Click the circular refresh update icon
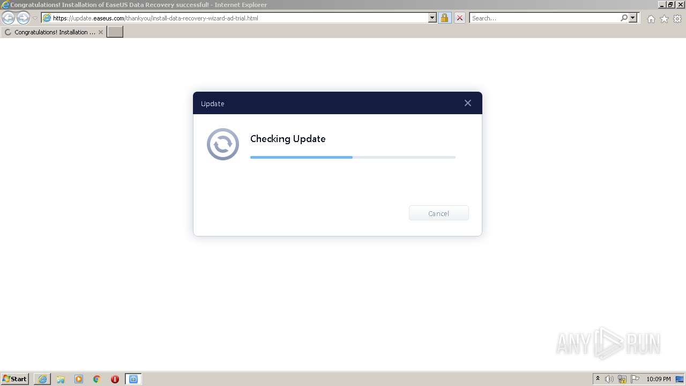The image size is (686, 386). point(223,144)
